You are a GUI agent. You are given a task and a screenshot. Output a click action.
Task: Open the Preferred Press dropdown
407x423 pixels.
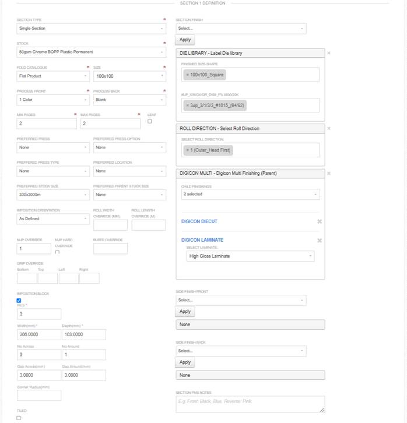coord(53,147)
